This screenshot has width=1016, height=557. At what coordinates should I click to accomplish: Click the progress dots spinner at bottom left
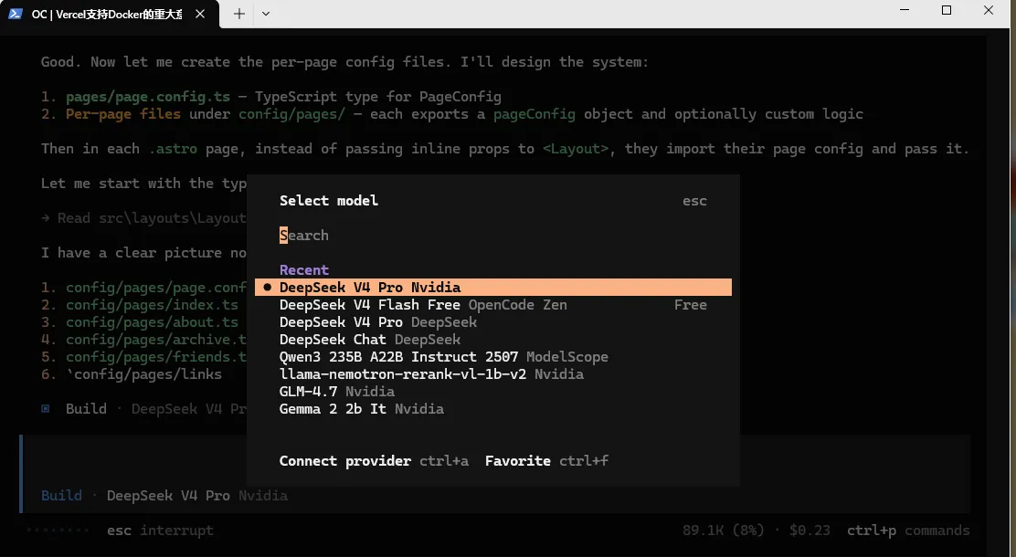point(57,531)
